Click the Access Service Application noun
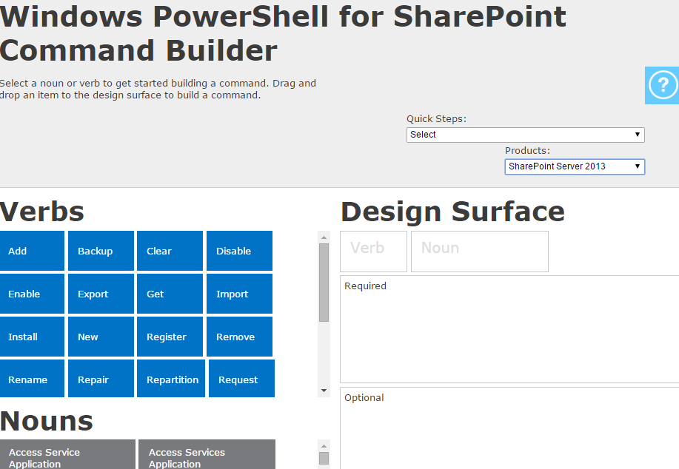 (67, 455)
